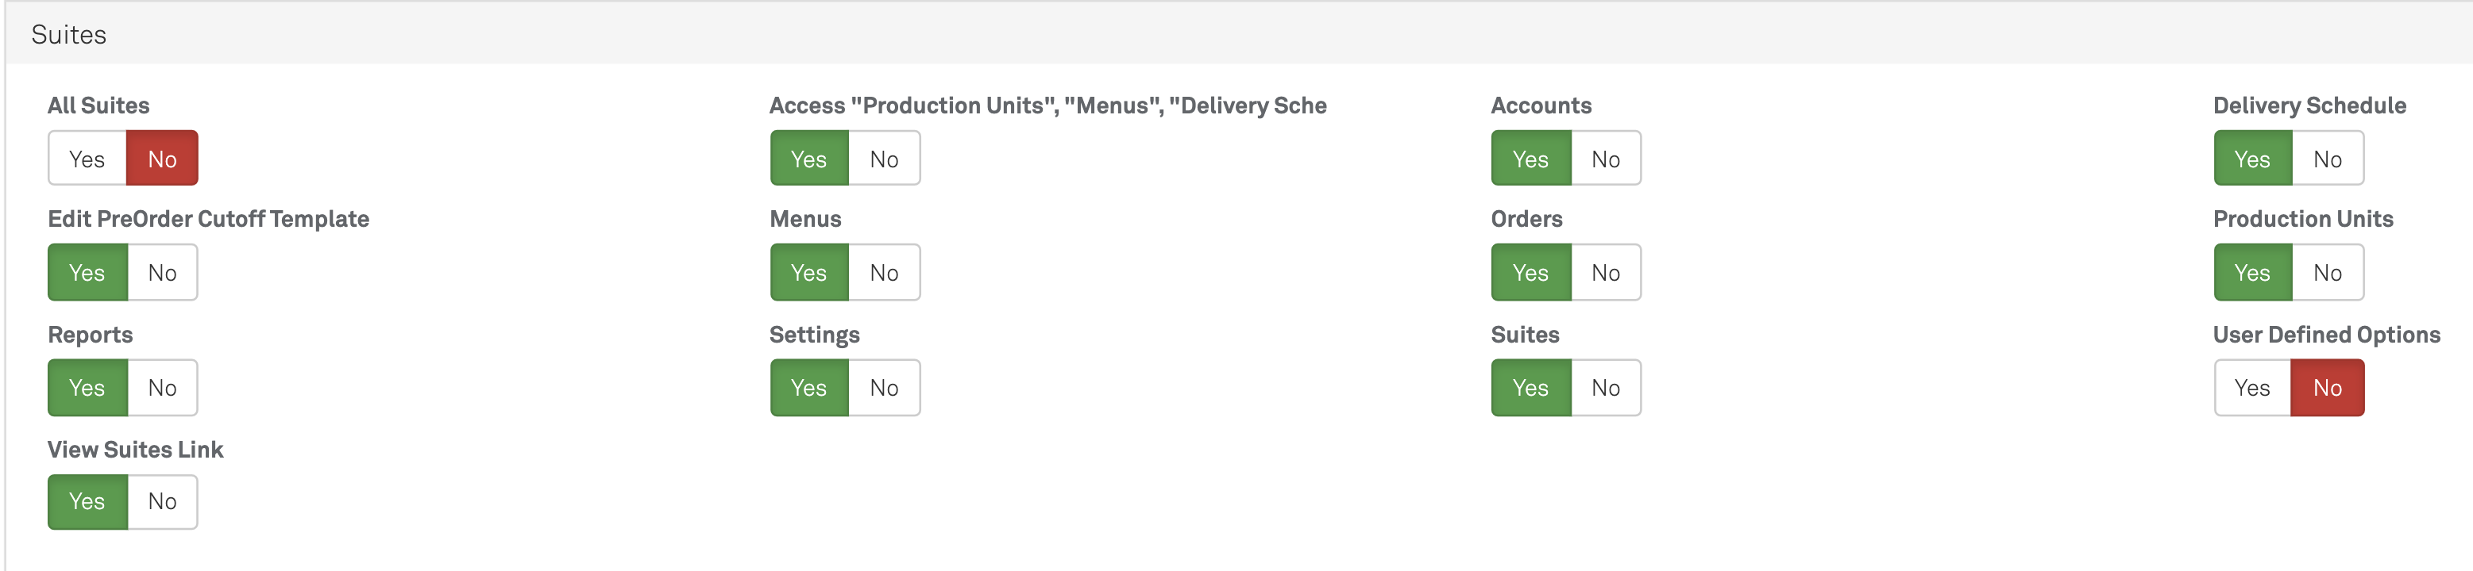The image size is (2473, 571).
Task: Click the Suites section header
Action: tap(69, 34)
